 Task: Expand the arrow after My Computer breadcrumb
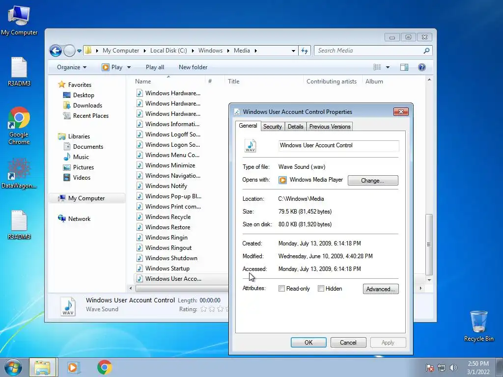click(145, 51)
